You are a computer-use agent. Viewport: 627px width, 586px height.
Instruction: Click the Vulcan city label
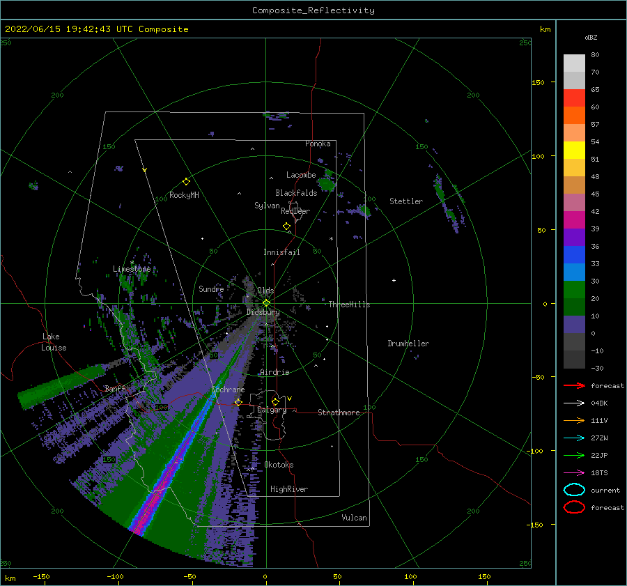point(355,518)
